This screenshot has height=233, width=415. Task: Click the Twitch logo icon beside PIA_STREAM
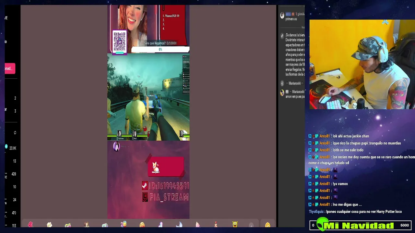click(145, 197)
